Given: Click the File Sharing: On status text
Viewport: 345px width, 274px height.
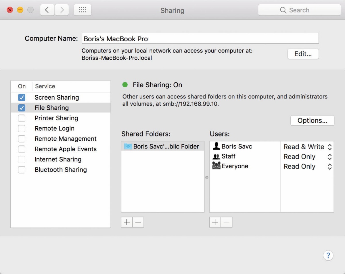Looking at the screenshot, I should click(x=157, y=85).
